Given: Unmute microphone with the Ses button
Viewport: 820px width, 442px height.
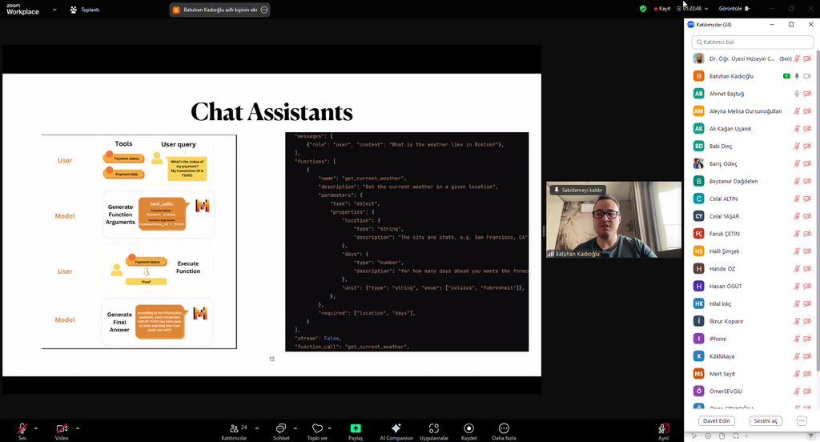Looking at the screenshot, I should 22,431.
